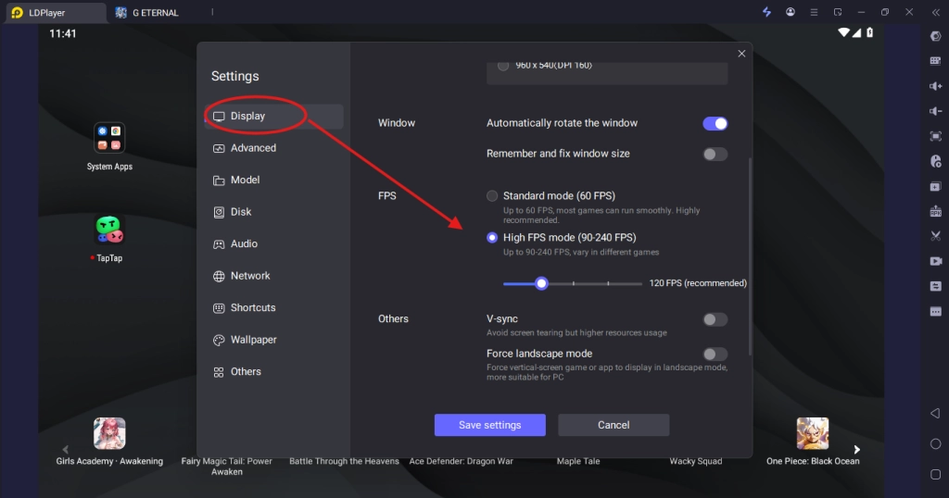Click the volume down icon in the sidebar

point(935,111)
